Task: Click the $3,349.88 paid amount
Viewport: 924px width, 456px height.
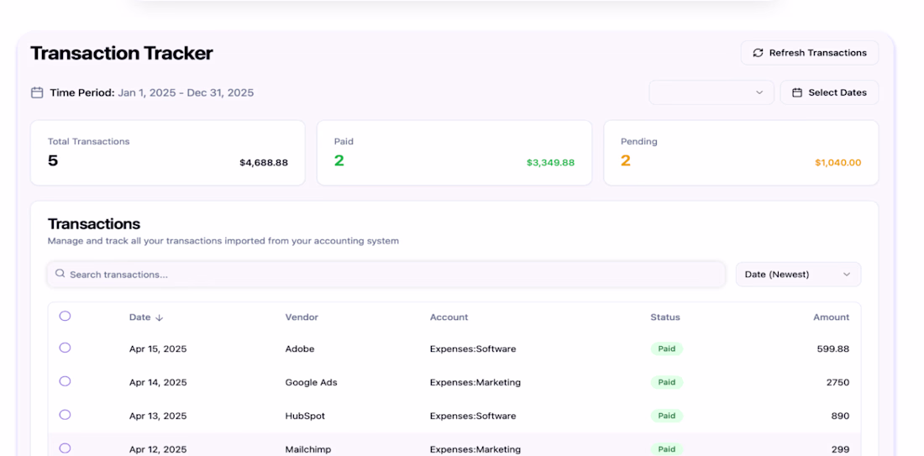Action: click(550, 163)
